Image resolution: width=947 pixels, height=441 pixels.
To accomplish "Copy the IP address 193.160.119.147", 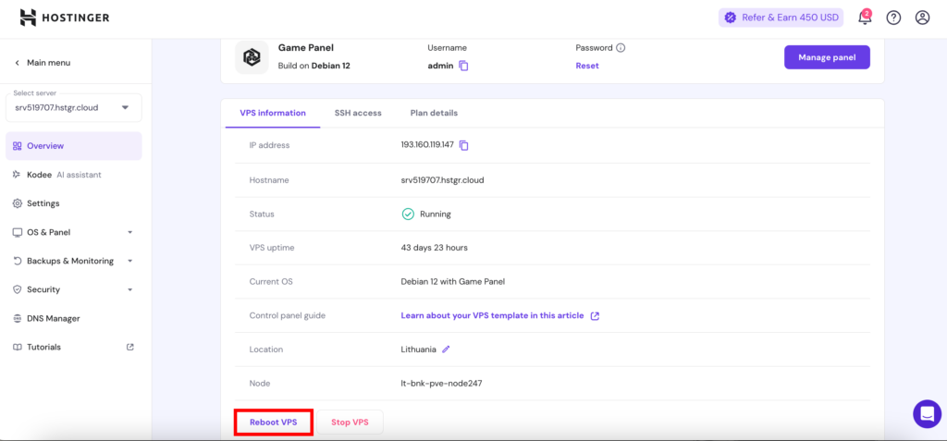I will tap(464, 145).
